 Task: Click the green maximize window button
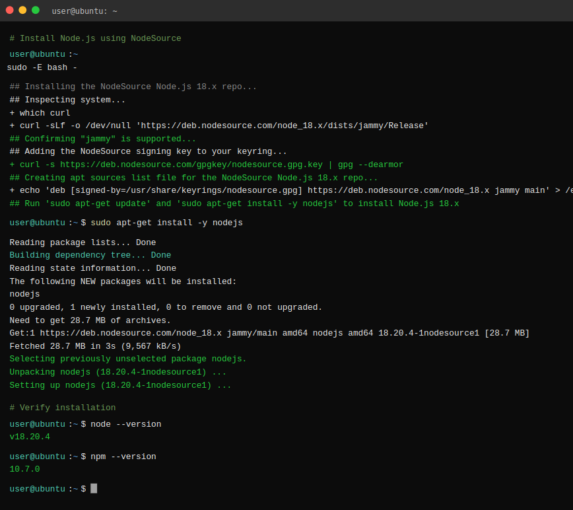pos(36,10)
